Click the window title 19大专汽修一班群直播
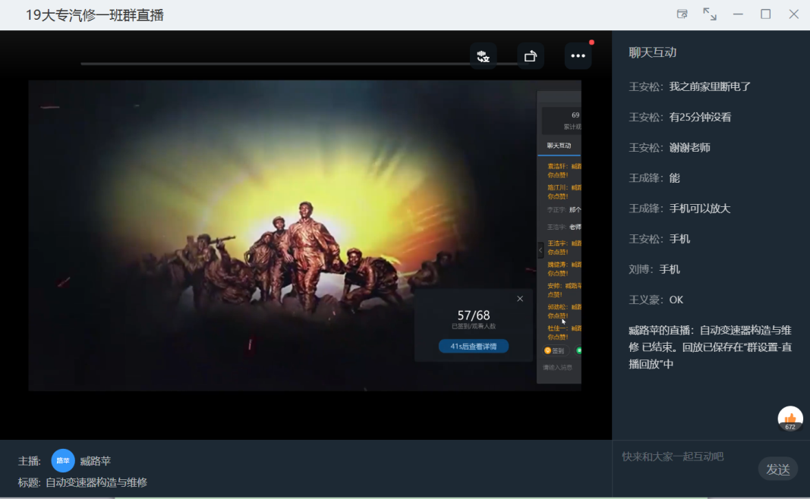The image size is (810, 499). click(95, 15)
